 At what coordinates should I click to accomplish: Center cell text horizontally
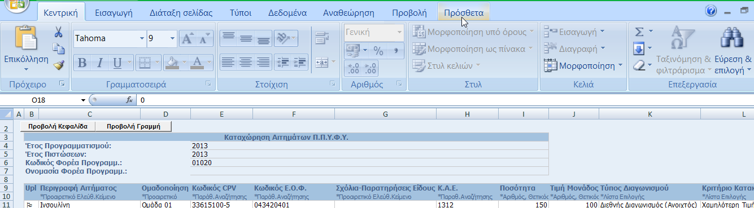tap(246, 62)
